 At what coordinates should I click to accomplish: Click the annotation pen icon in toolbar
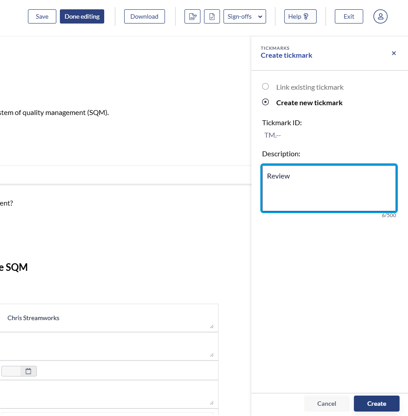(192, 16)
